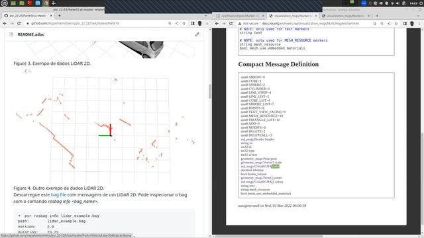Open the std_msgs/ColorRGBA color link

click(x=260, y=167)
